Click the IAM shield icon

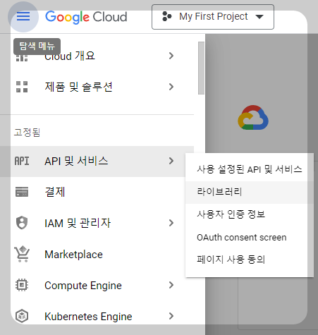(x=22, y=223)
